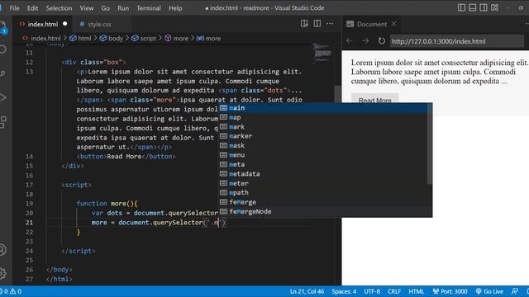Toggle secondary sidebar layout icon

(x=484, y=7)
